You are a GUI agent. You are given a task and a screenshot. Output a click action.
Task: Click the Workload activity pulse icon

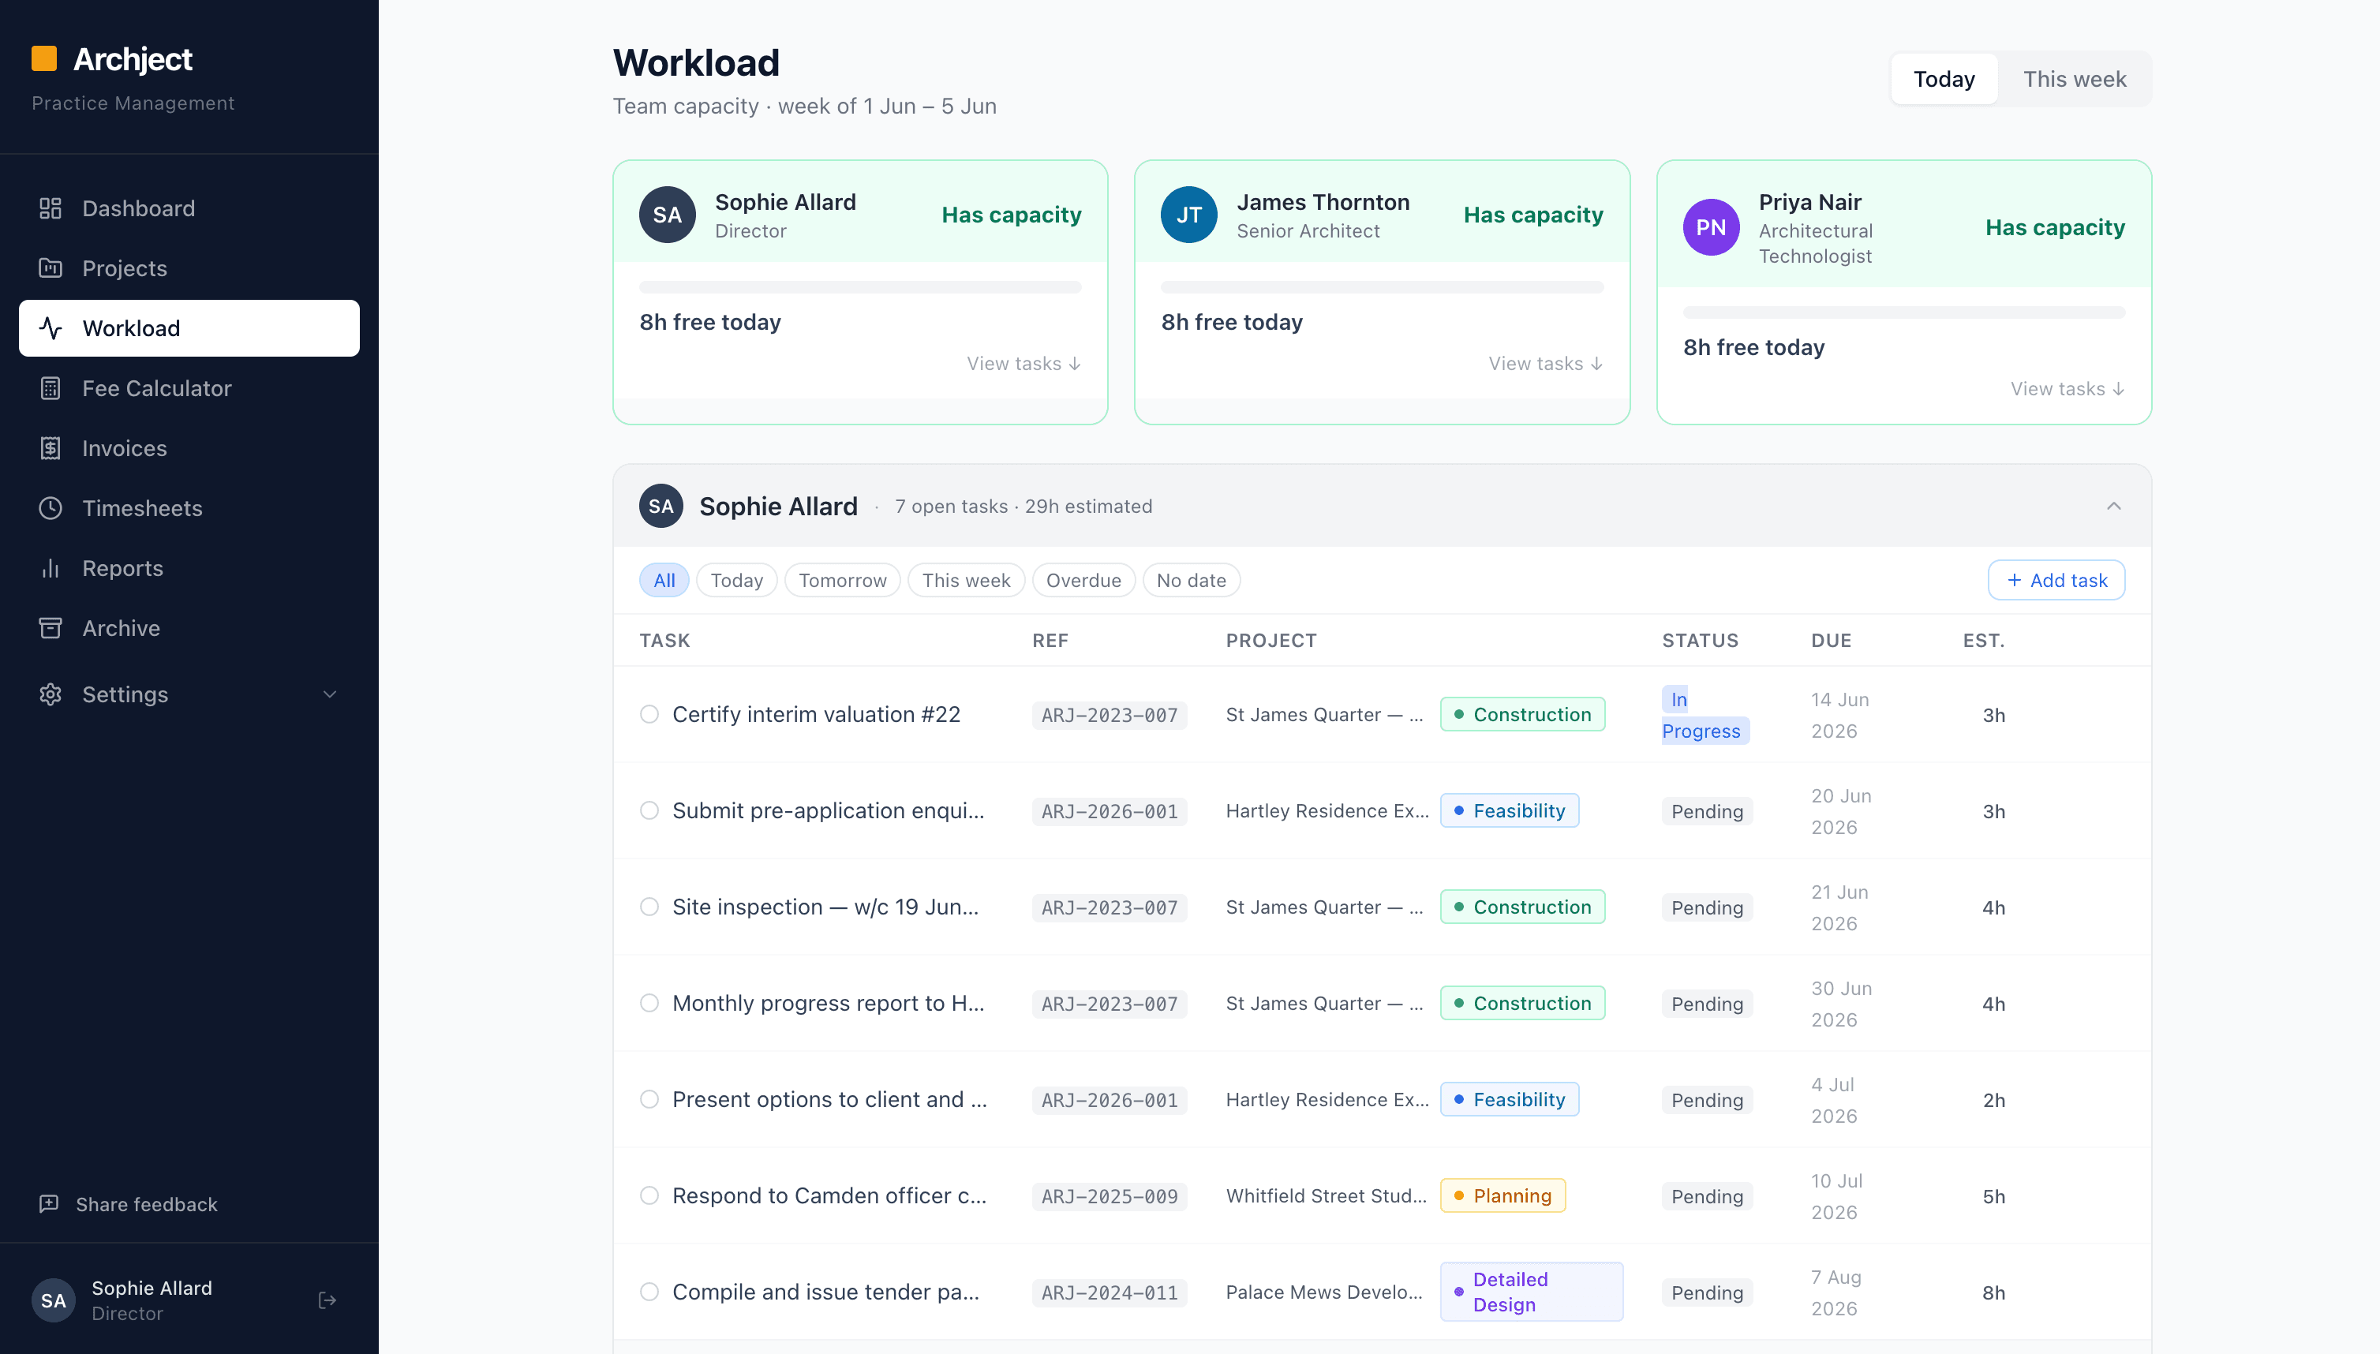51,328
